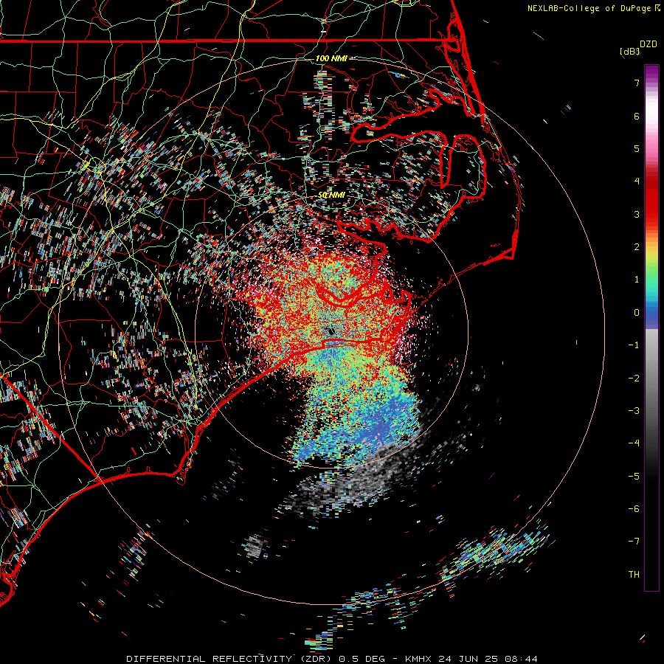The height and width of the screenshot is (664, 664).
Task: Click the 3 value on color scale
Action: click(x=637, y=214)
